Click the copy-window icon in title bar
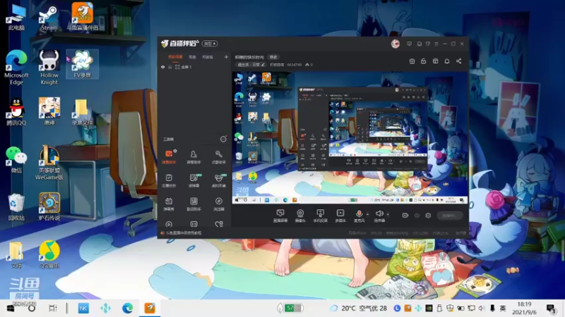This screenshot has height=317, width=565. (x=419, y=44)
